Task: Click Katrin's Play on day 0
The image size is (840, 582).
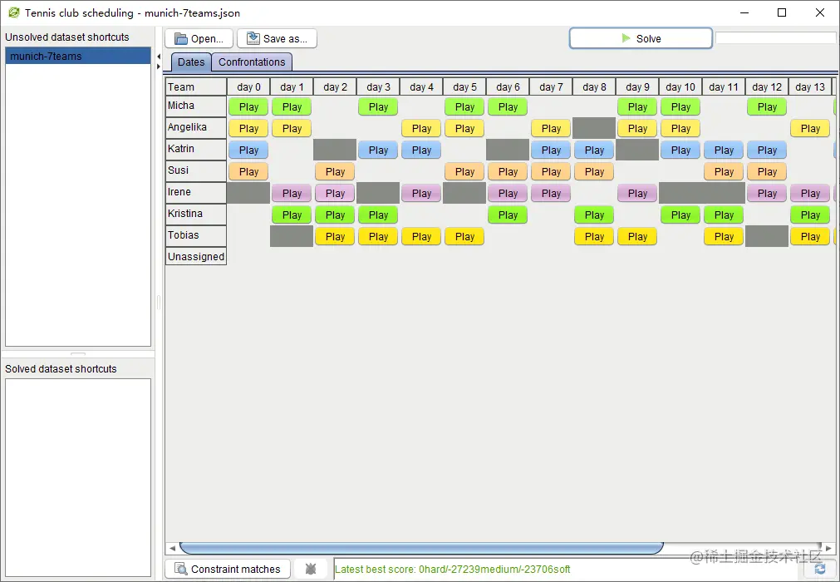Action: point(248,150)
